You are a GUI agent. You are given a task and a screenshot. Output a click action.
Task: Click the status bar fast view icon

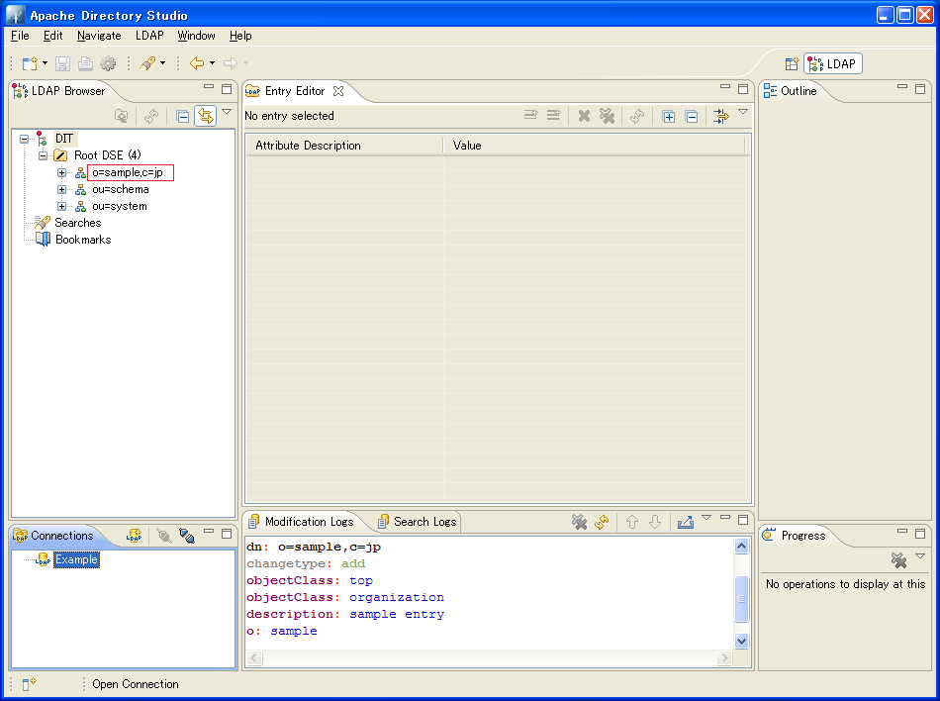point(30,683)
